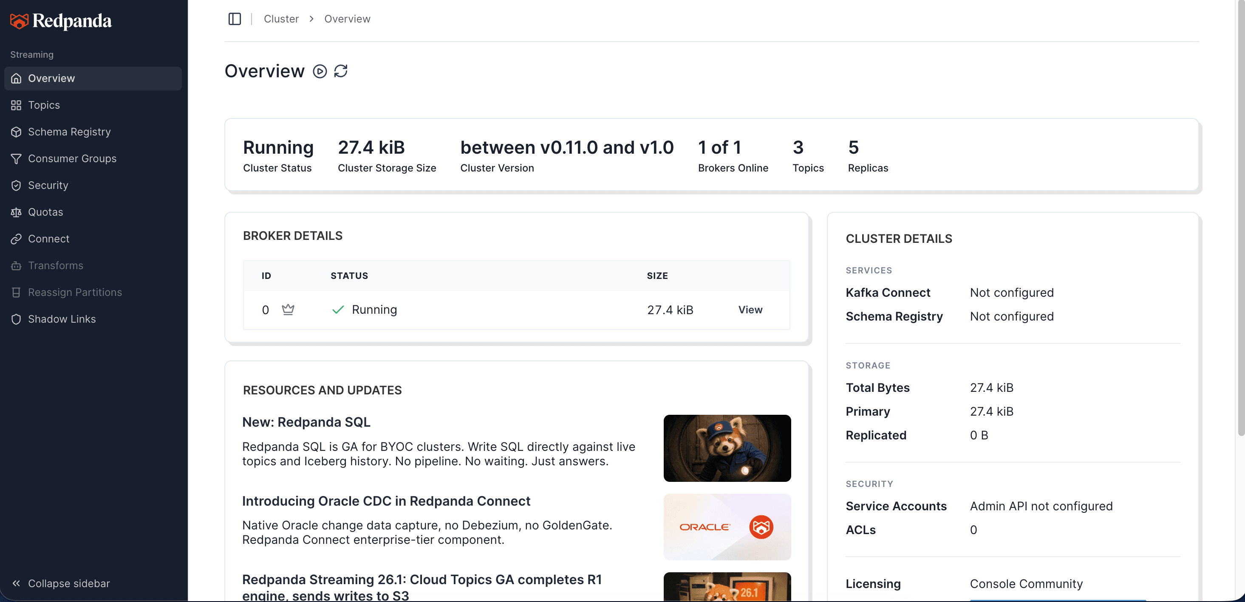Click the Reassign Partitions icon

coord(17,293)
